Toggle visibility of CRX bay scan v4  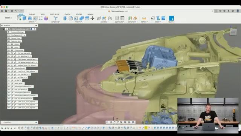pyautogui.click(x=9, y=53)
